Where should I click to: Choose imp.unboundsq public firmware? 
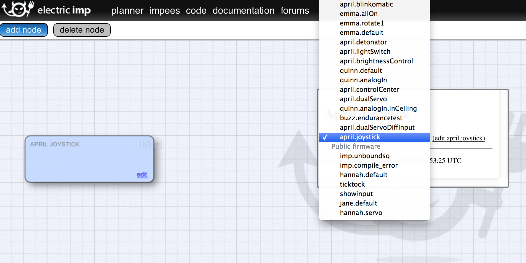[x=375, y=156]
